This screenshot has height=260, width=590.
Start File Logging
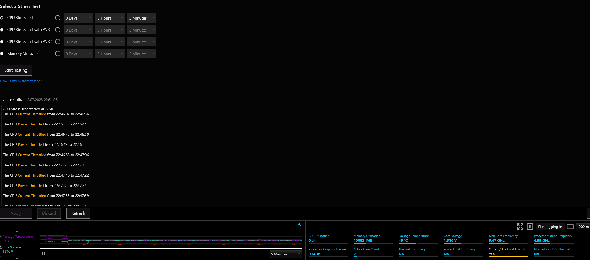click(x=550, y=227)
